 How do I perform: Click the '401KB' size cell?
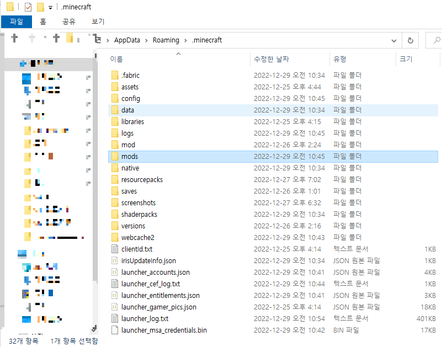(426, 318)
